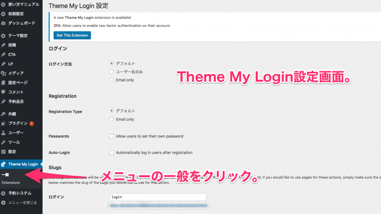Click into the ログイン slug text field
Screen dimensions: 381x214
click(158, 197)
